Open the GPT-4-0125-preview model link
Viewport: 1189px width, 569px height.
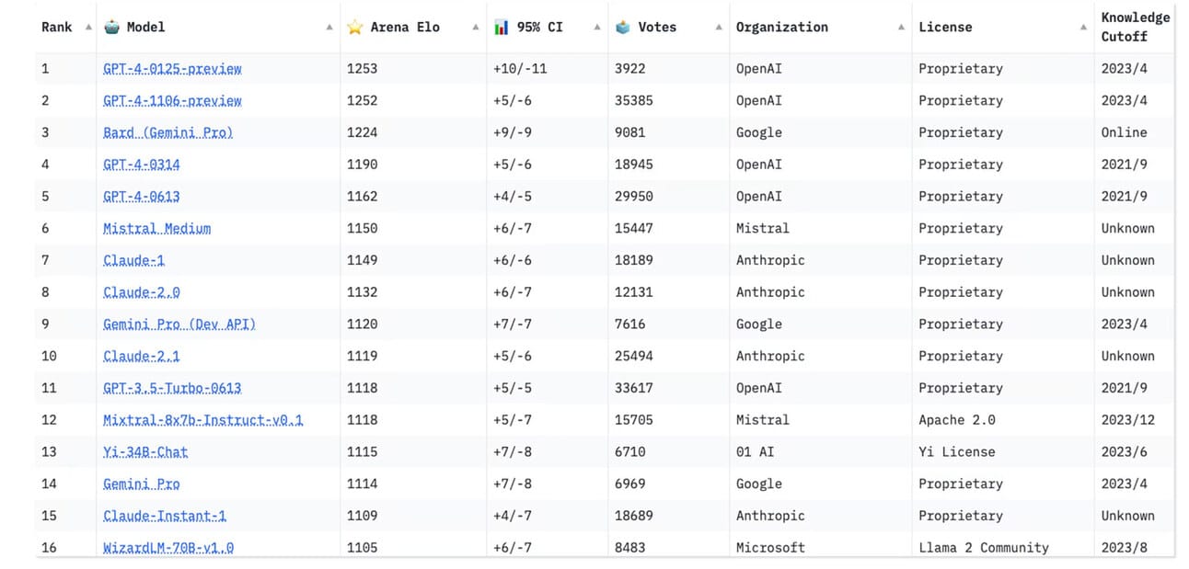(x=172, y=69)
